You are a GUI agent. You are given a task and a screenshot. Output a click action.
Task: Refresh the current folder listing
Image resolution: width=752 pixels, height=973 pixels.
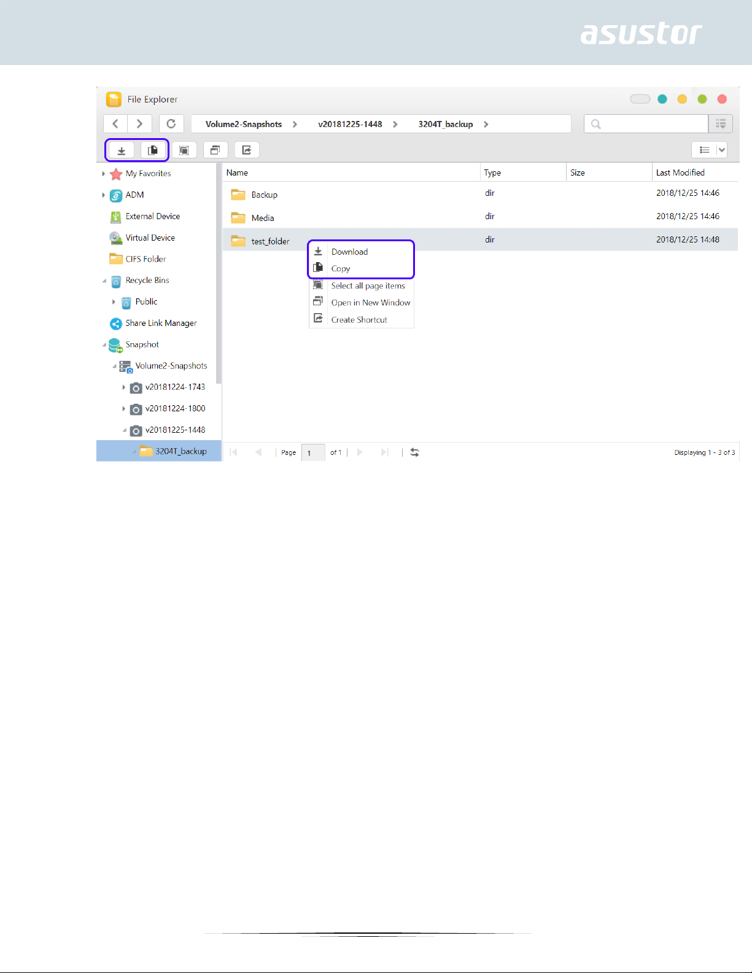171,123
